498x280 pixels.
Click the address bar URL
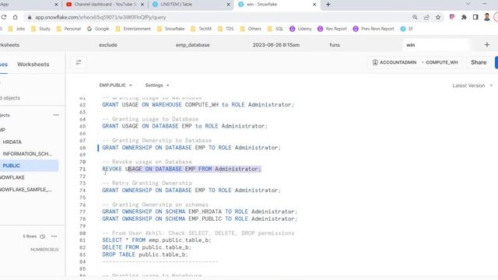[x=100, y=17]
